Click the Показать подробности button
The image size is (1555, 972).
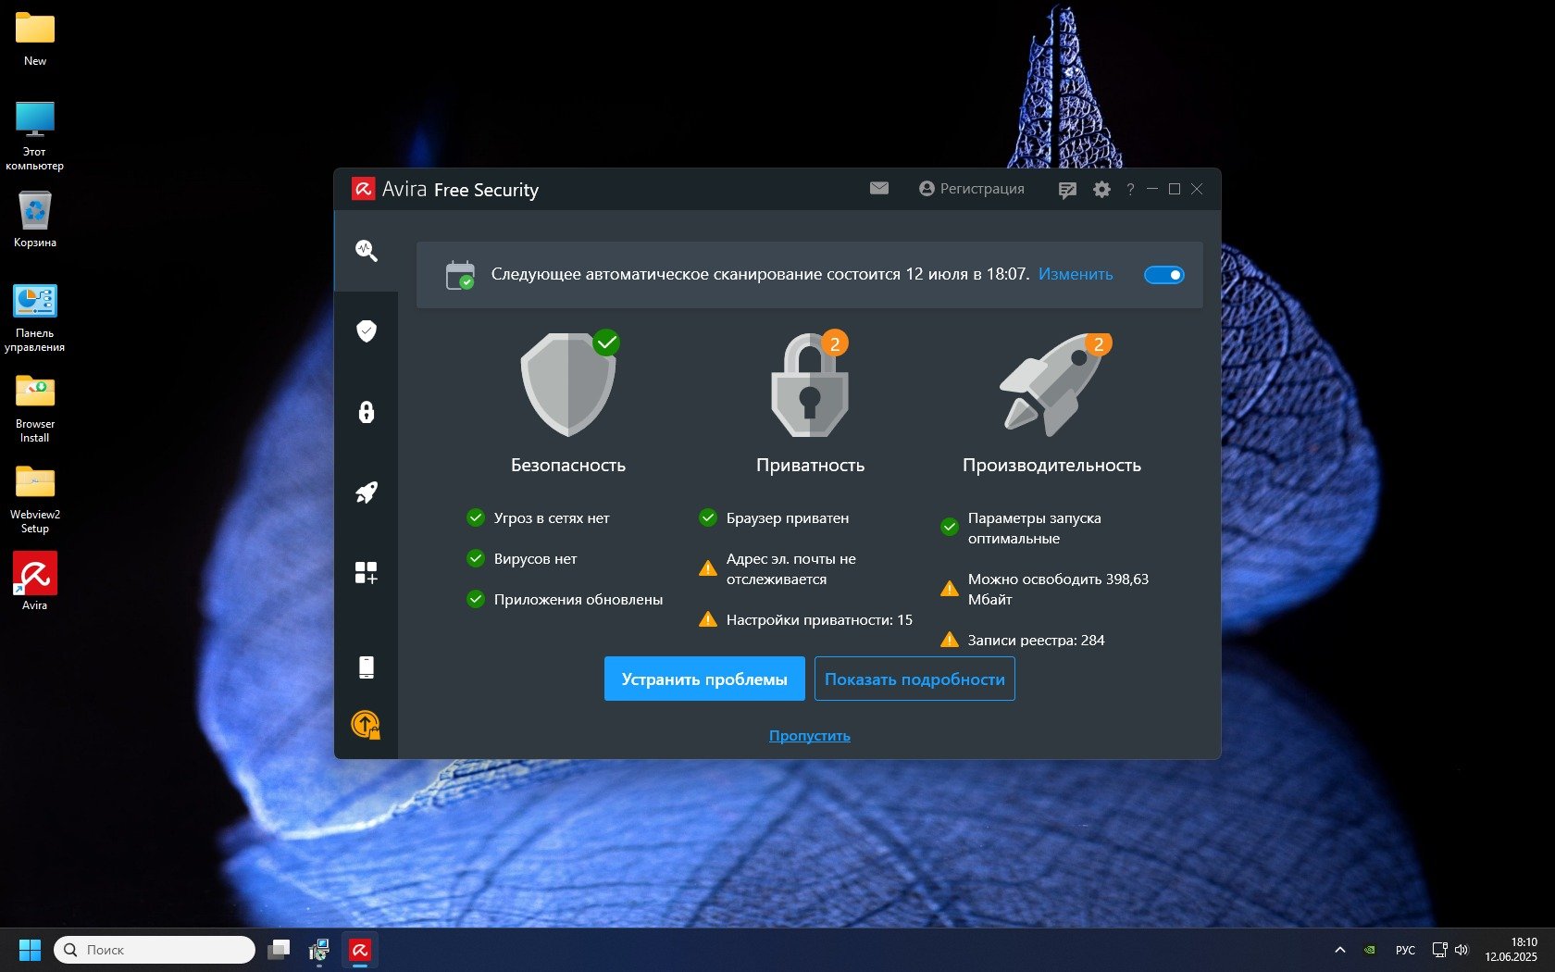pyautogui.click(x=914, y=679)
